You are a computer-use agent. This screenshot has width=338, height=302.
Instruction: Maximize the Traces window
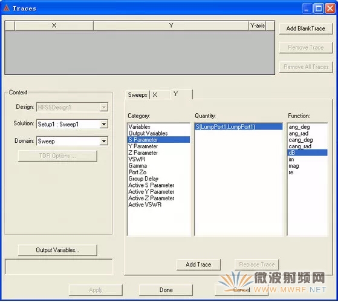click(319, 8)
